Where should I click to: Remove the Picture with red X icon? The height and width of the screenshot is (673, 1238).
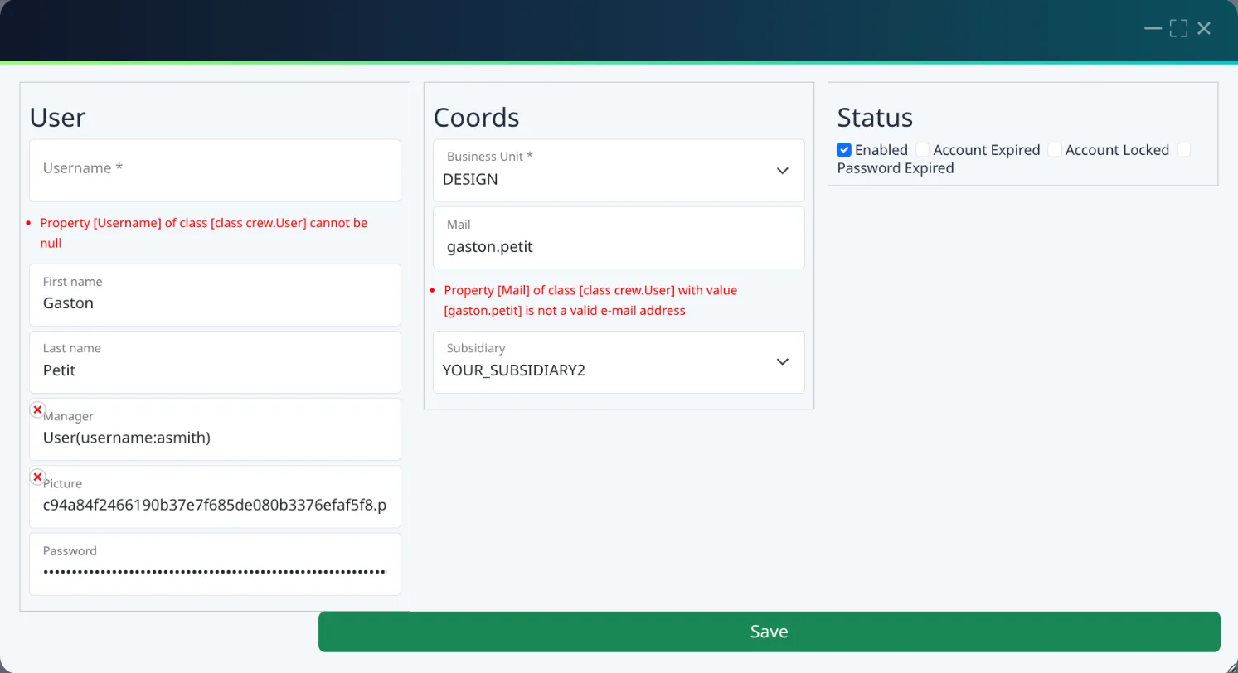coord(37,477)
